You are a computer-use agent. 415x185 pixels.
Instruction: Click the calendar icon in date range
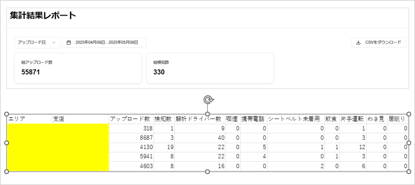(x=69, y=42)
